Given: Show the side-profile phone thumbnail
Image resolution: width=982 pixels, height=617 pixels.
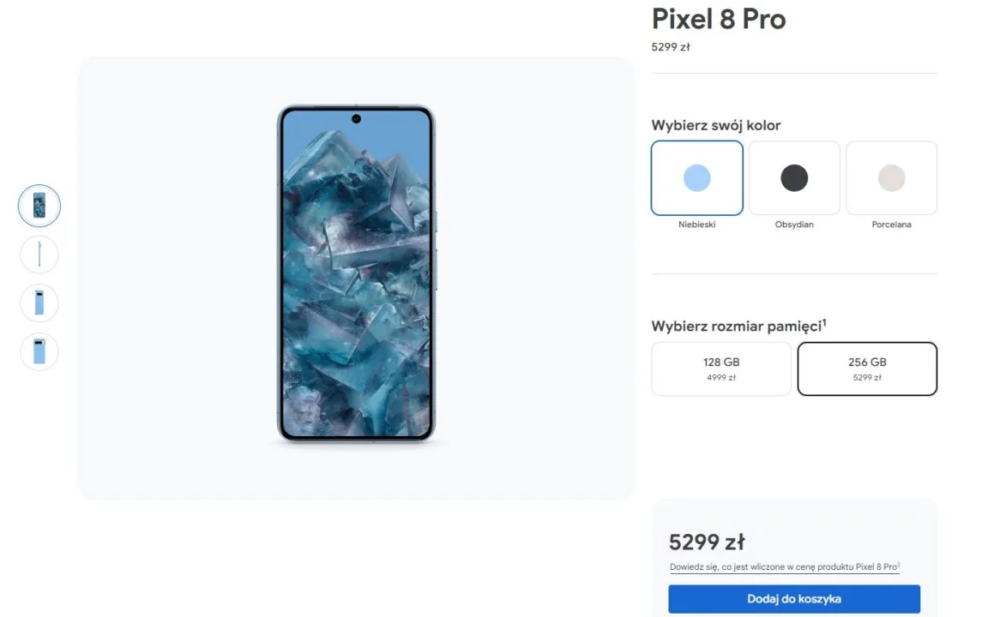Looking at the screenshot, I should (39, 255).
